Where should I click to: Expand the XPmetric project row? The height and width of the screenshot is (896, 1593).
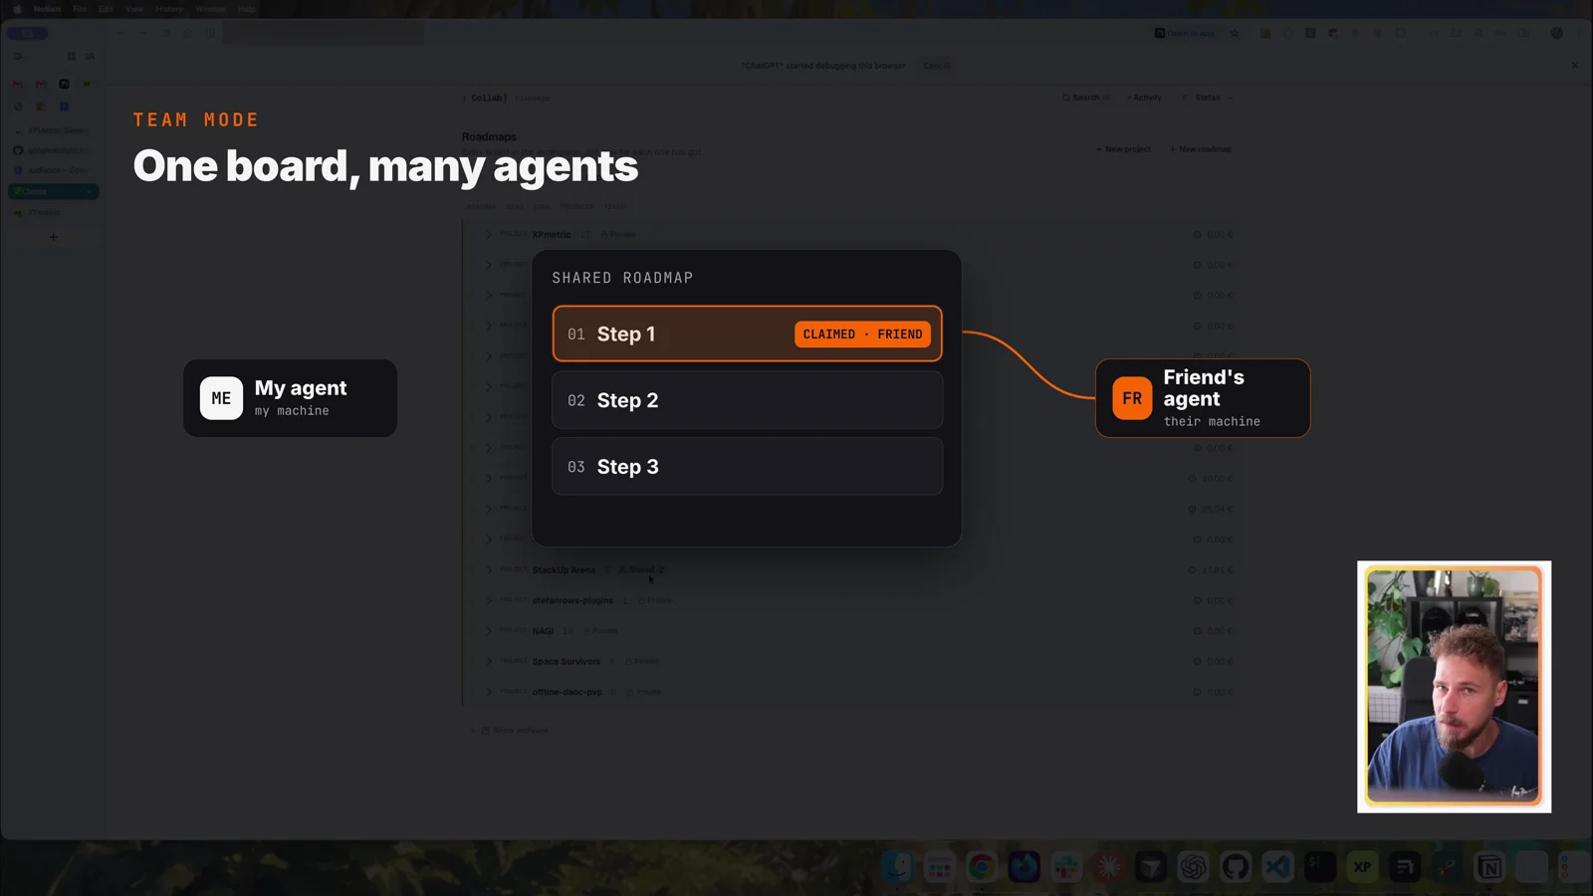tap(489, 235)
